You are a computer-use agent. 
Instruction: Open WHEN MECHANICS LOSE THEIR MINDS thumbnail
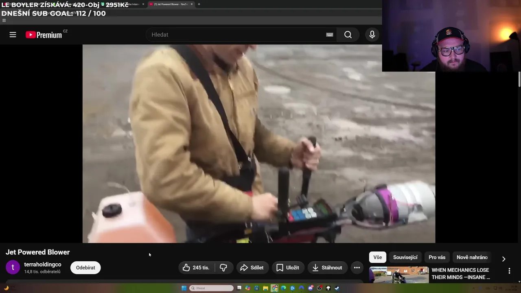pyautogui.click(x=399, y=275)
